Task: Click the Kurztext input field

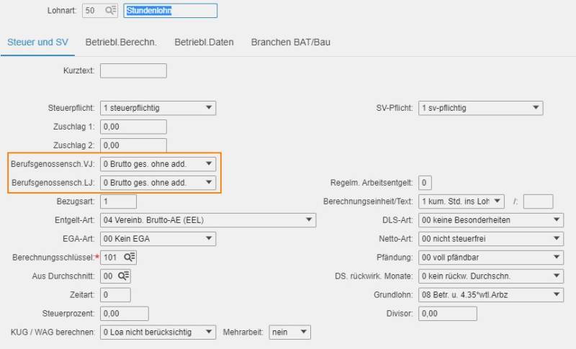Action: point(133,71)
